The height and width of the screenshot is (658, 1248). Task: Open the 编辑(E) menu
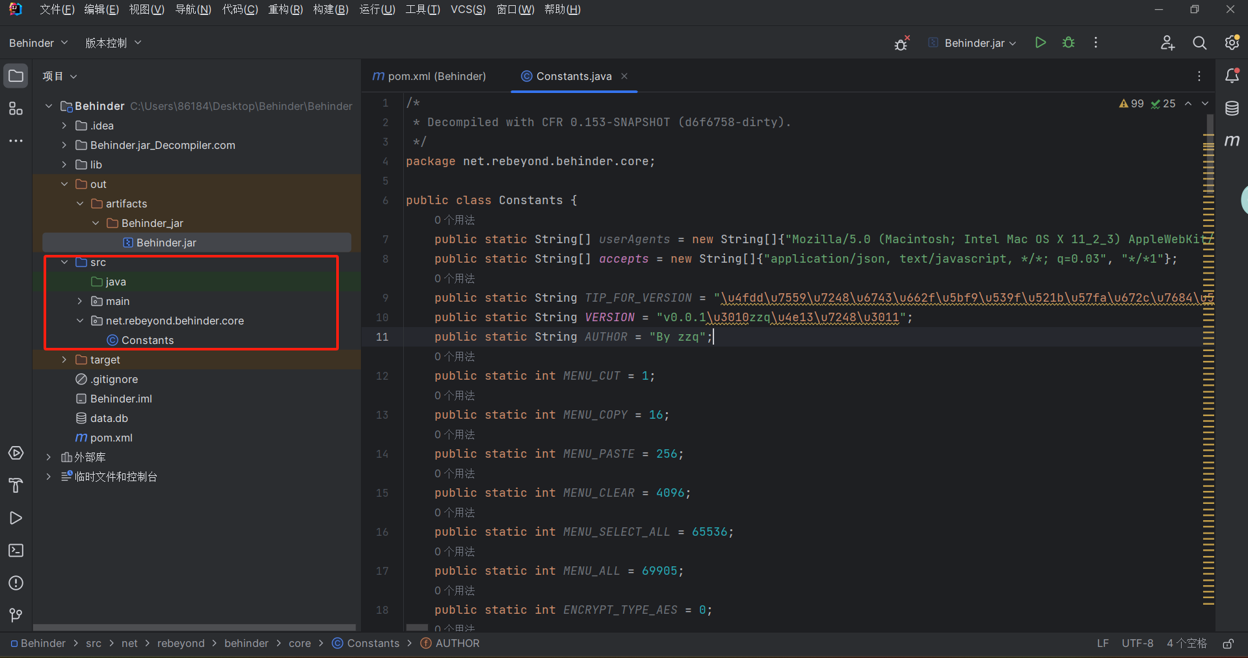(x=101, y=10)
